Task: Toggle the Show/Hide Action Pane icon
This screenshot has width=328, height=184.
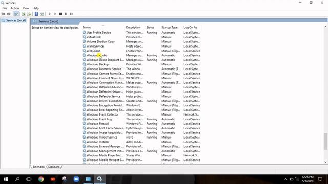Action: tap(42, 14)
